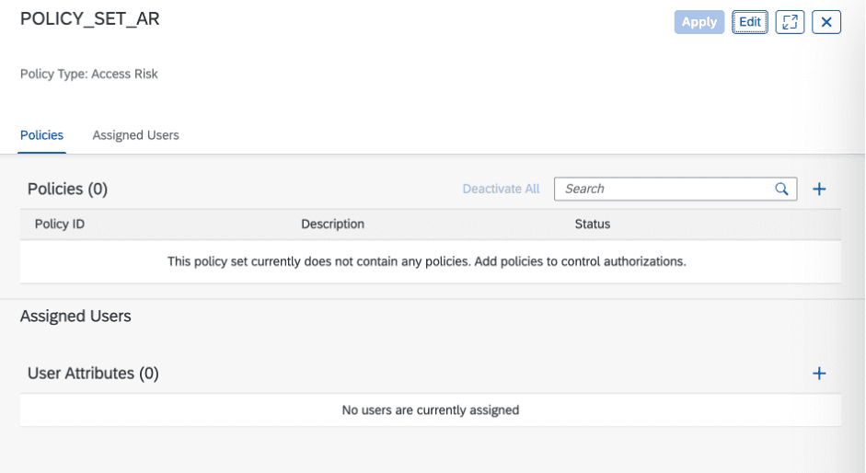This screenshot has width=866, height=473.
Task: Select the Policy ID column header
Action: tap(60, 224)
